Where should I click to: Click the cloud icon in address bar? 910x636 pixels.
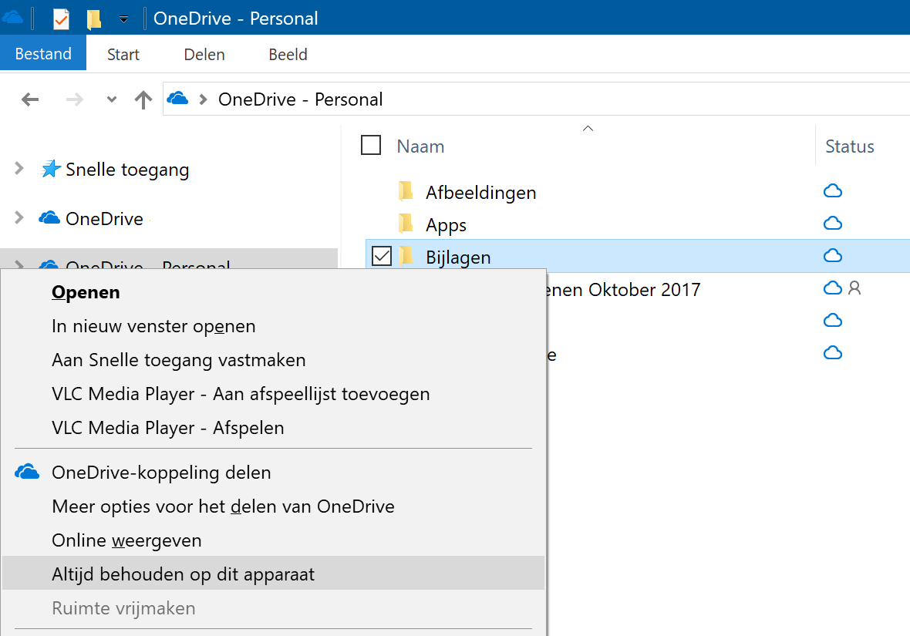(177, 98)
